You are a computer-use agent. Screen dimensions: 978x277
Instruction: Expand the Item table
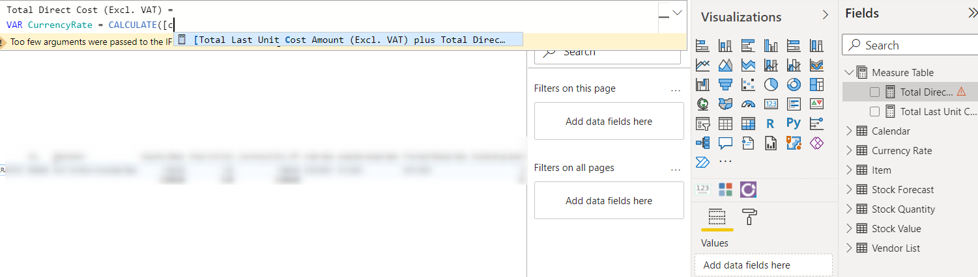[848, 170]
